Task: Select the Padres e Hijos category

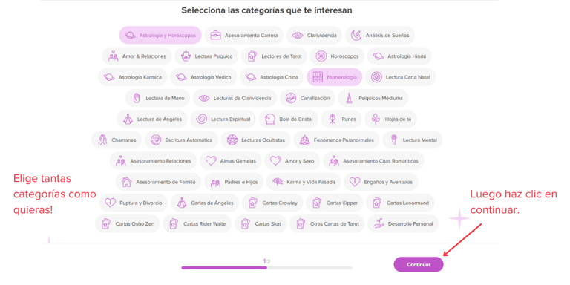Action: 234,182
